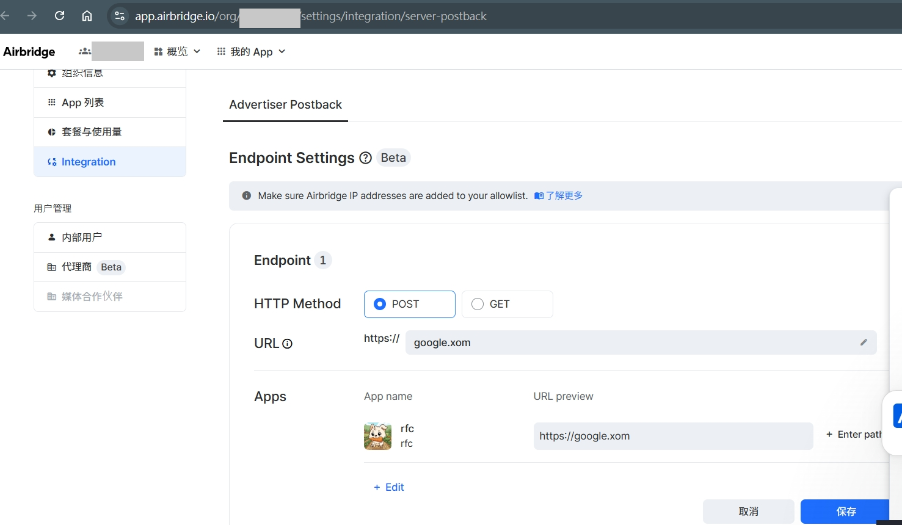Open the rfc app thumbnail

click(377, 436)
